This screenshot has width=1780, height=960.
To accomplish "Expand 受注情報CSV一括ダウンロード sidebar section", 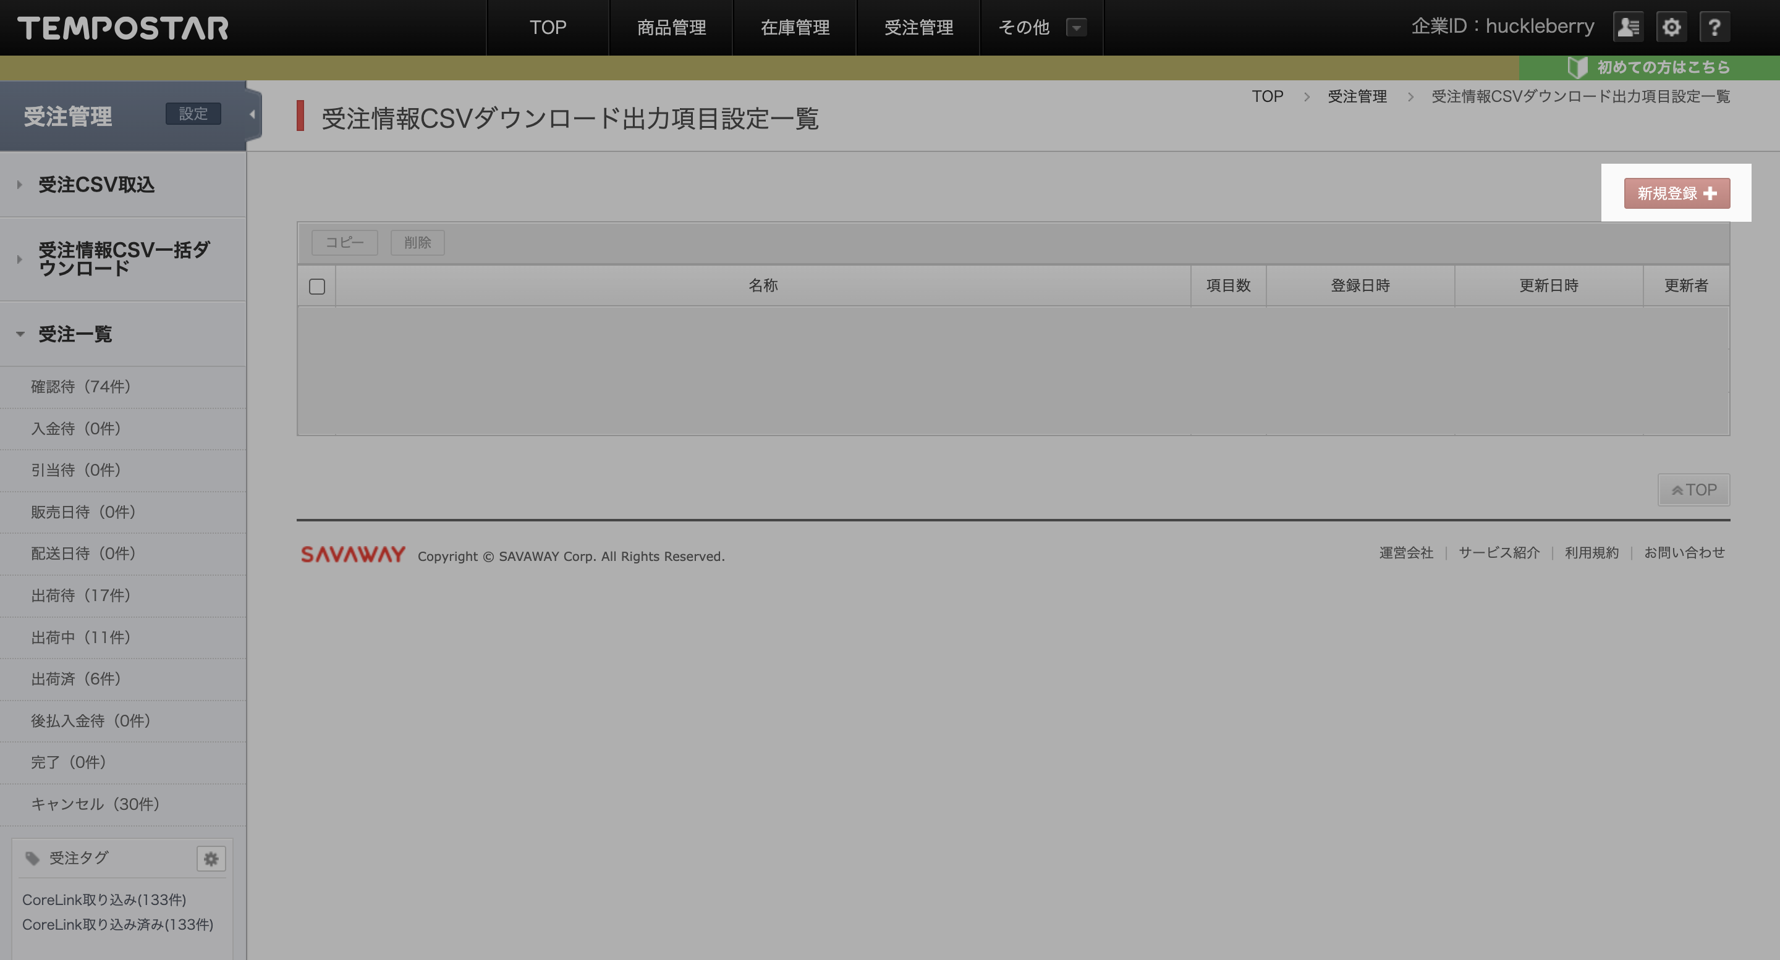I will pyautogui.click(x=123, y=259).
